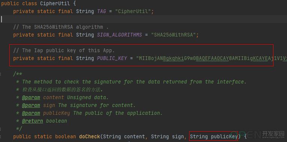Image resolution: width=287 pixels, height=142 pixels.
Task: Click the "CipherUtil" string literal
Action: tap(133, 11)
